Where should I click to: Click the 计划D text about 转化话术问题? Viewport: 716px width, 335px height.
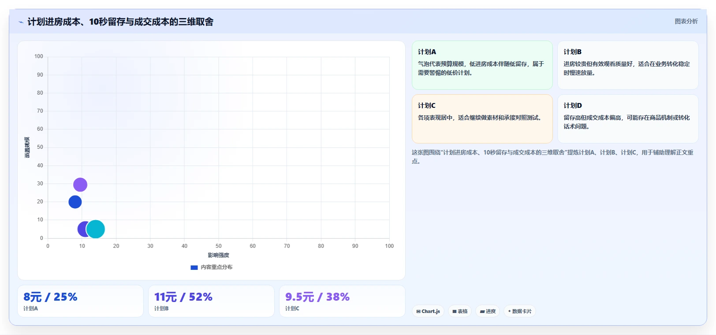626,122
